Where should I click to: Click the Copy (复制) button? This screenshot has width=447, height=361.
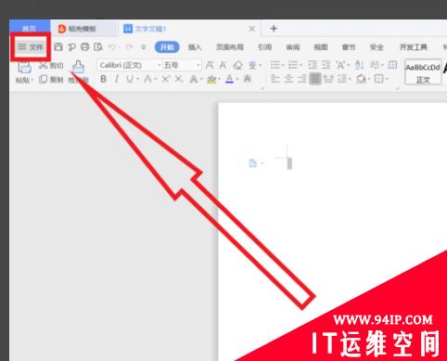pos(51,80)
